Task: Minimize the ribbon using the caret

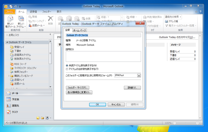Action: point(196,12)
